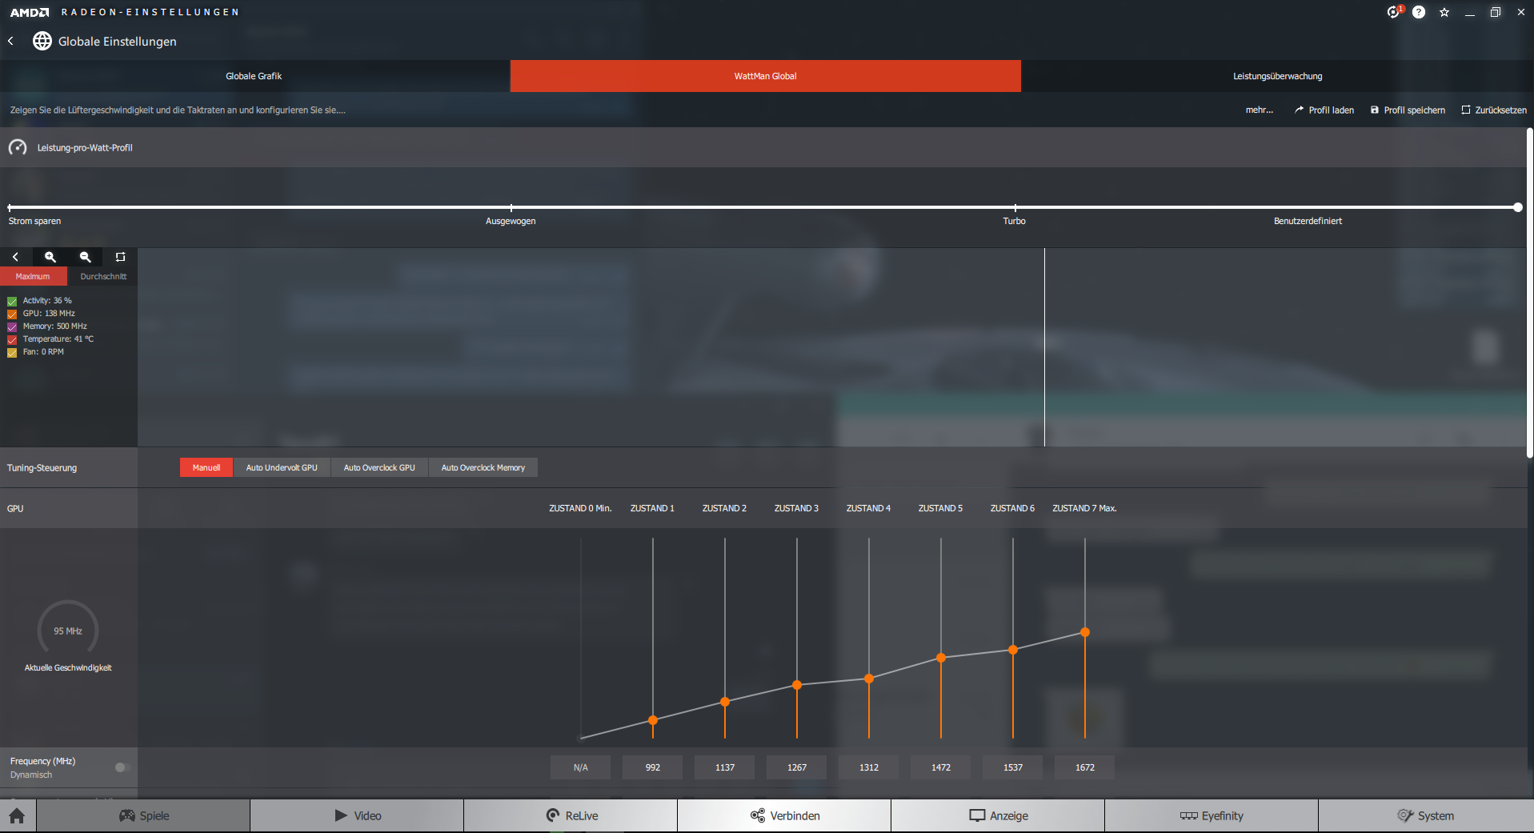Click the Zustand 2 frequency point
1534x833 pixels.
725,702
